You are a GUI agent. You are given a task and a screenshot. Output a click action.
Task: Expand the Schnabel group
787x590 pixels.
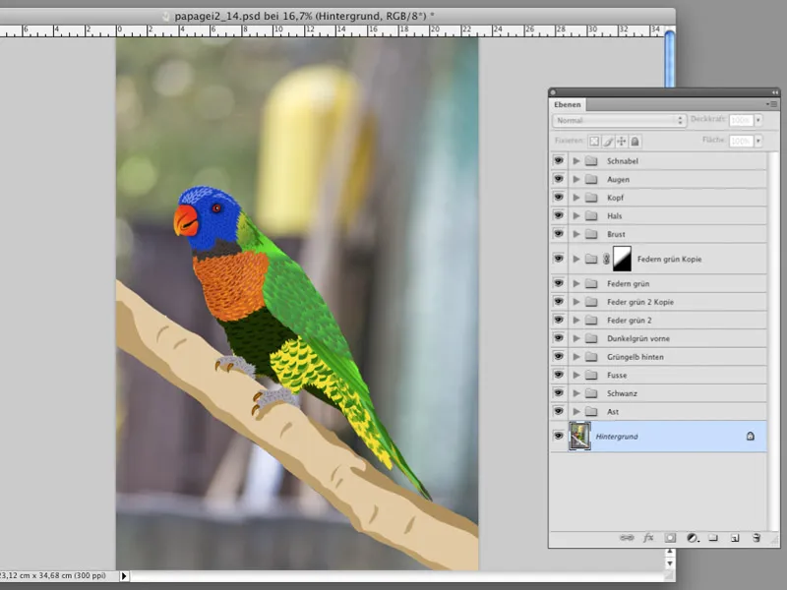[576, 161]
